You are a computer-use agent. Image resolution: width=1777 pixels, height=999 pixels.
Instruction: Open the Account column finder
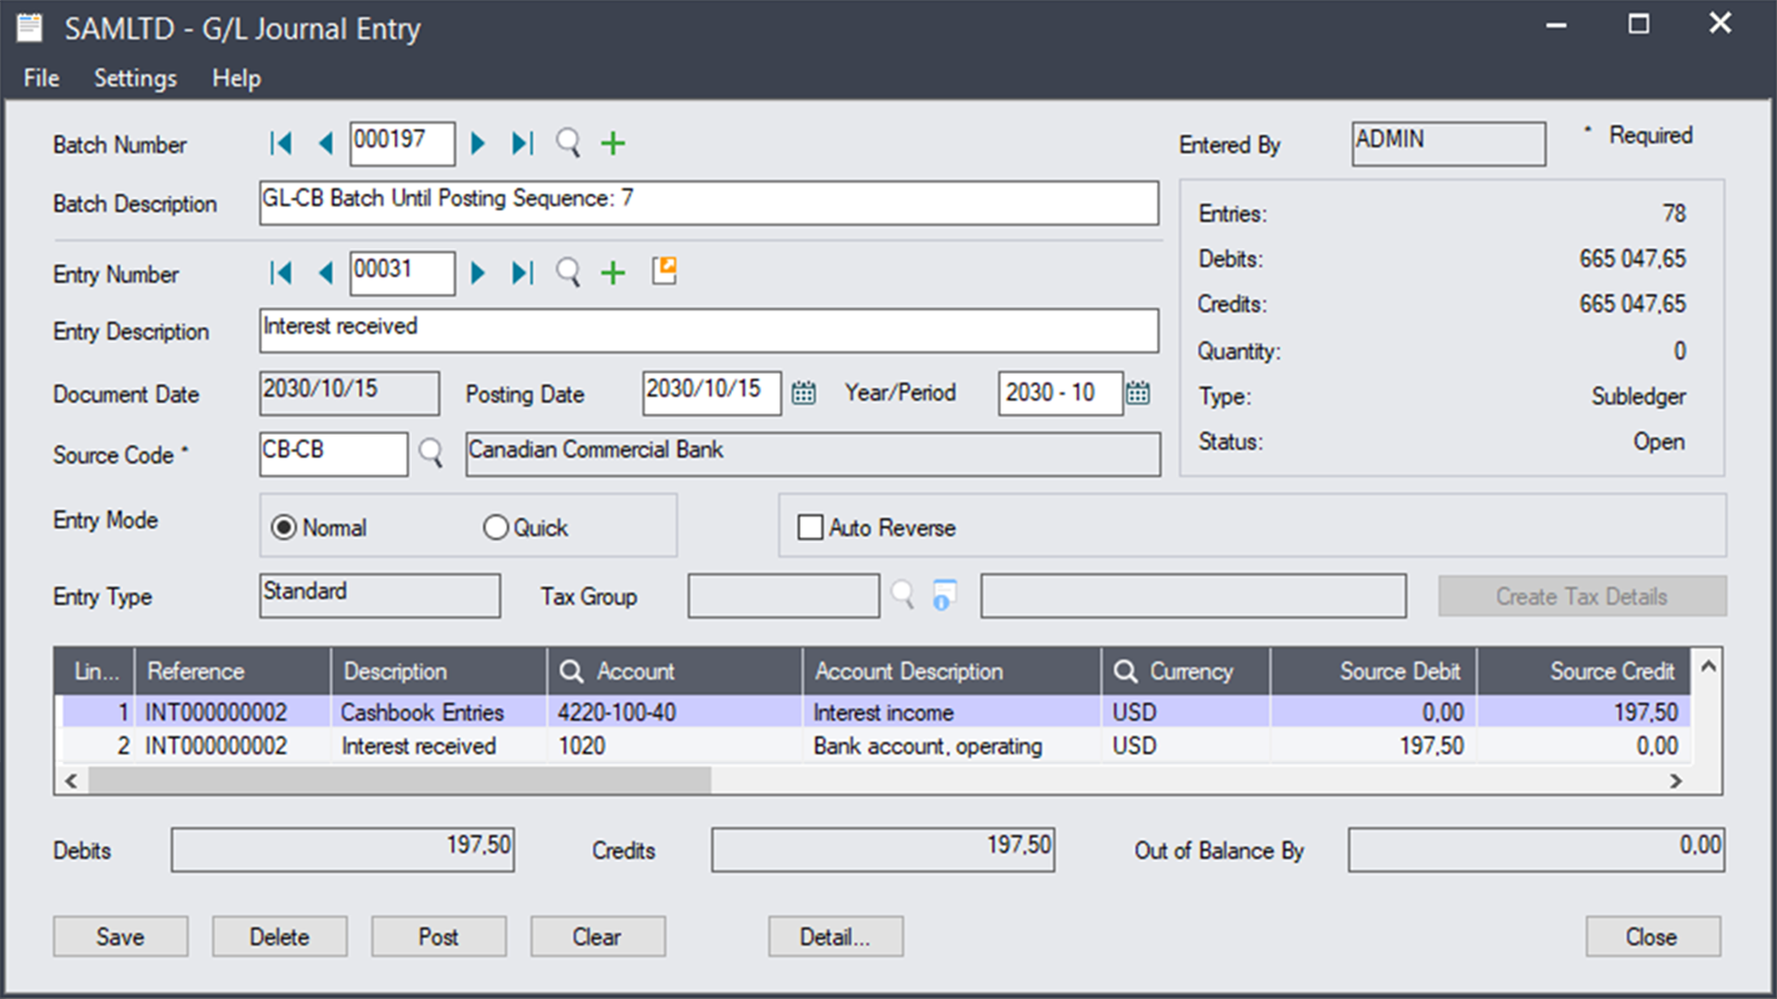(571, 671)
